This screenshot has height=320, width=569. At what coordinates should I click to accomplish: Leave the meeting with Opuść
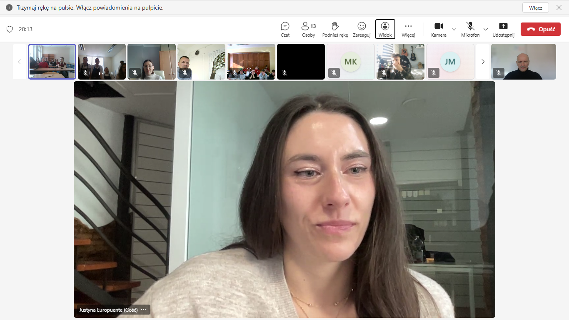[x=541, y=29]
